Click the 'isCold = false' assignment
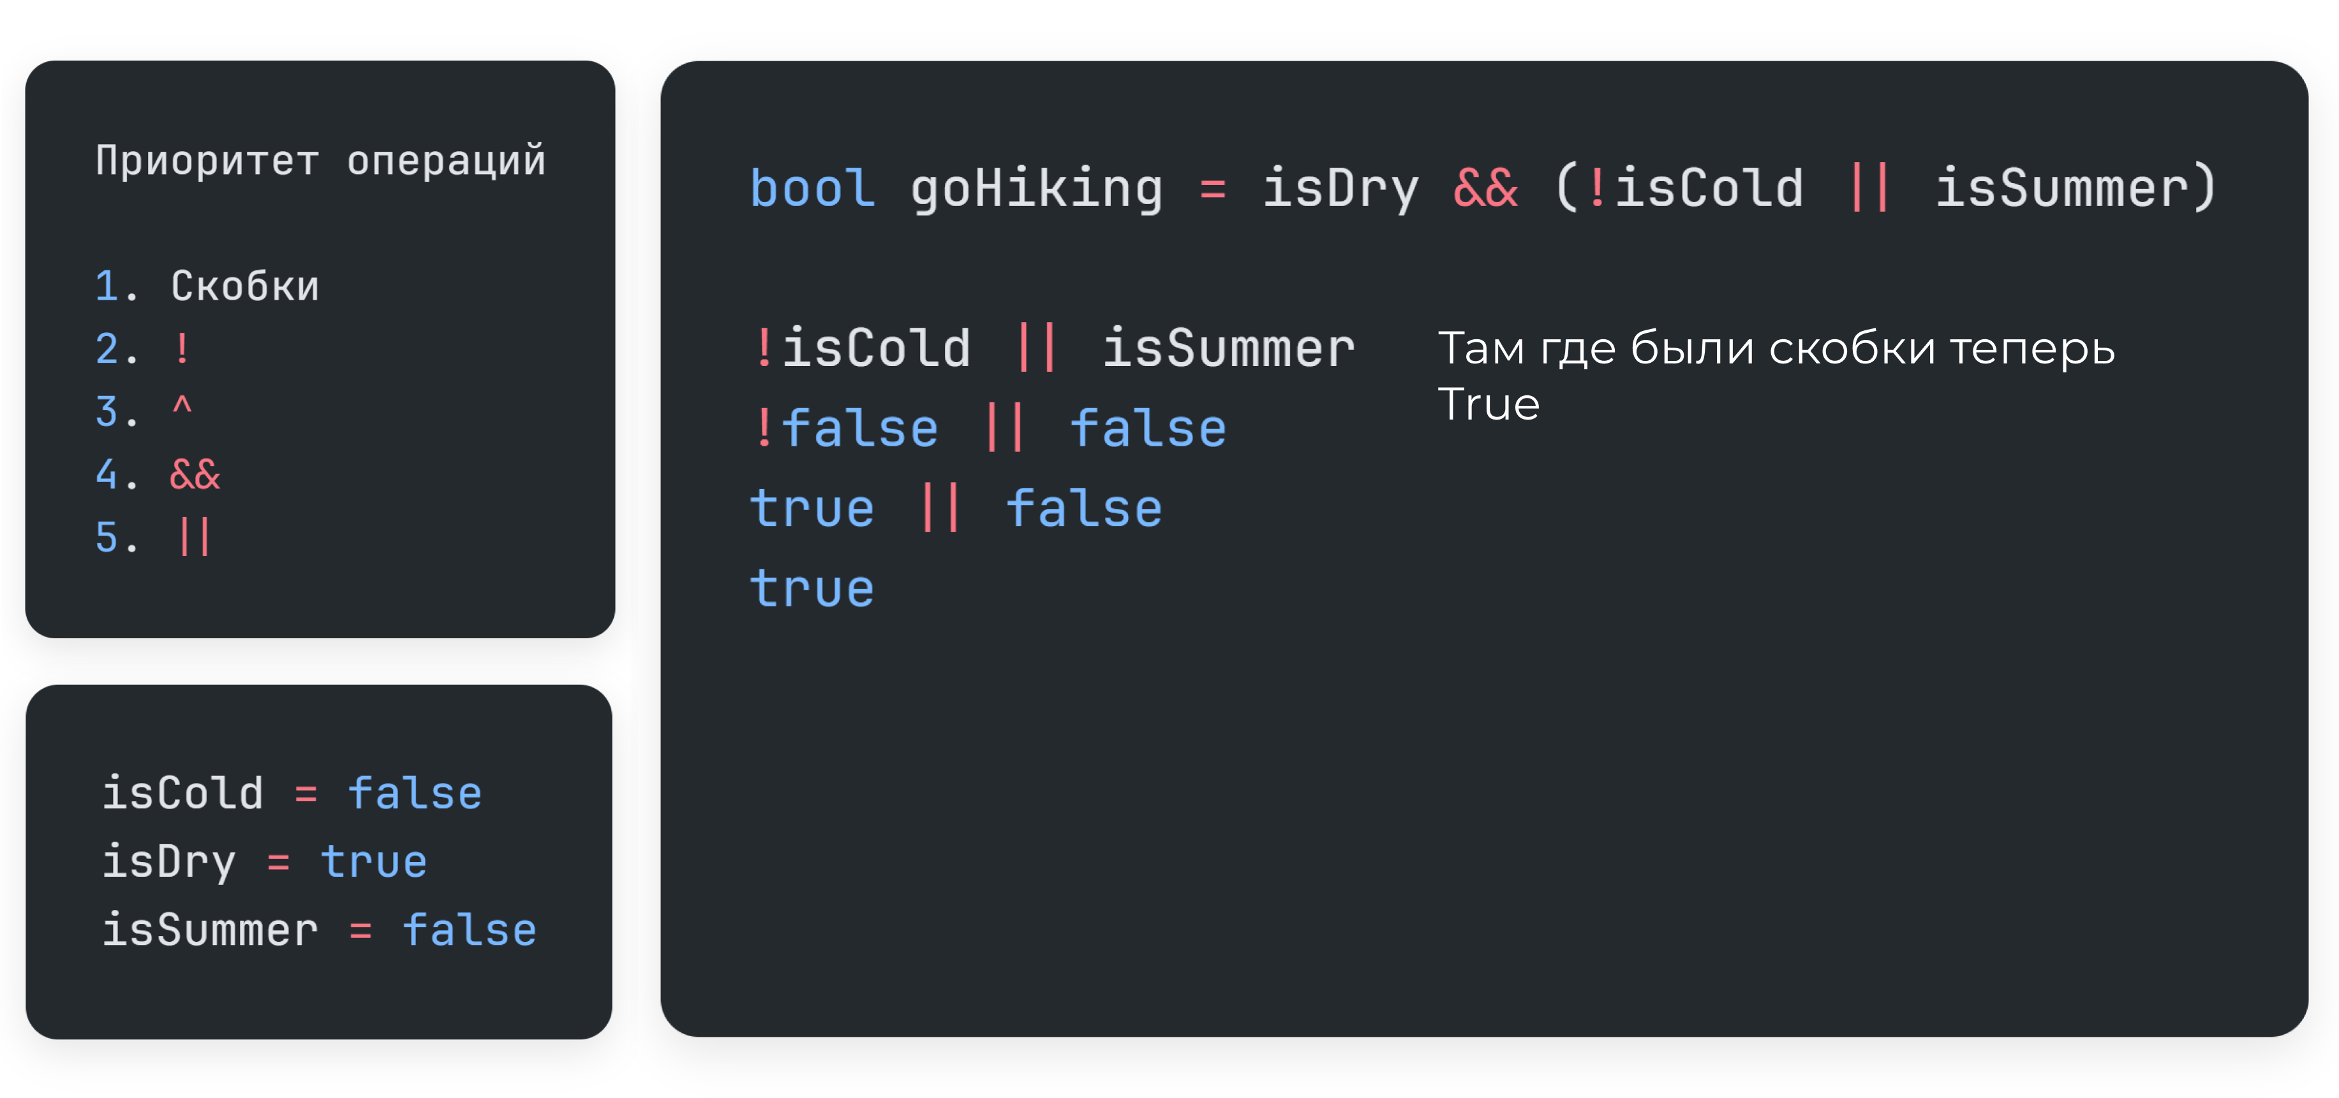2339x1098 pixels. click(292, 794)
